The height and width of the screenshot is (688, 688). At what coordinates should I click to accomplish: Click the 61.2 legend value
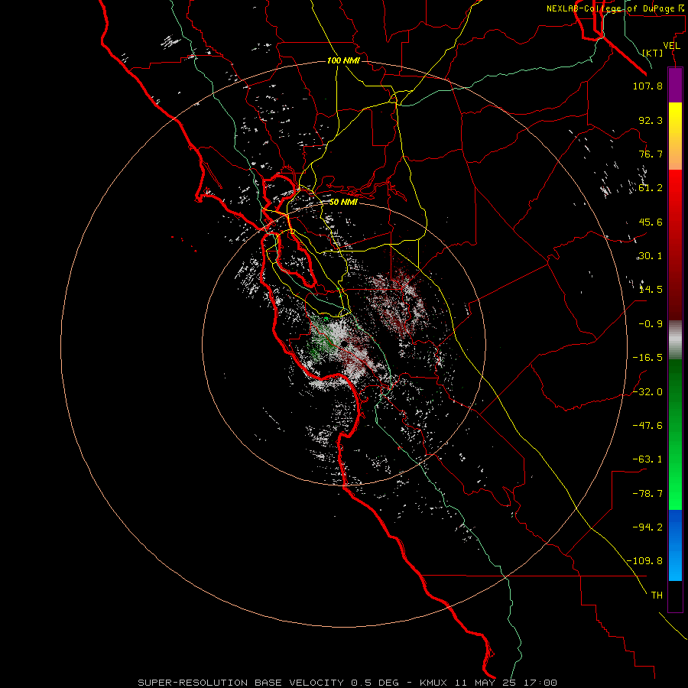(651, 188)
